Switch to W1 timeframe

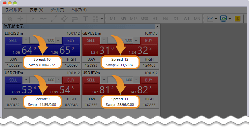[186, 19]
